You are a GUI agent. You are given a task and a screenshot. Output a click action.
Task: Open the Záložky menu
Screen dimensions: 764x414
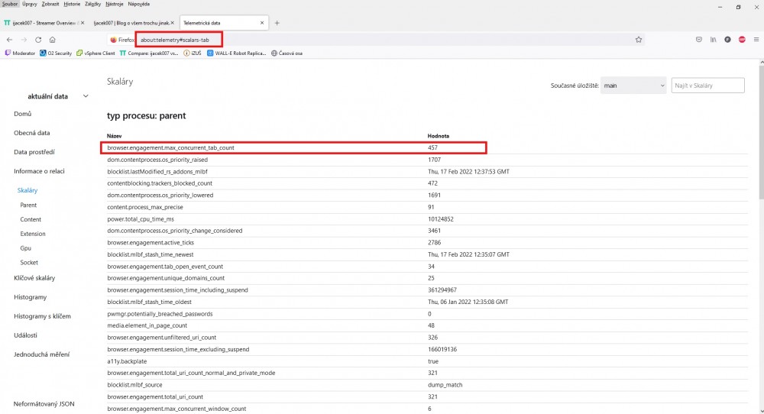[x=94, y=4]
